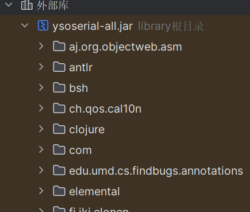This screenshot has height=212, width=250.
Task: Click the ch.qos.cal10n folder icon
Action: point(59,108)
